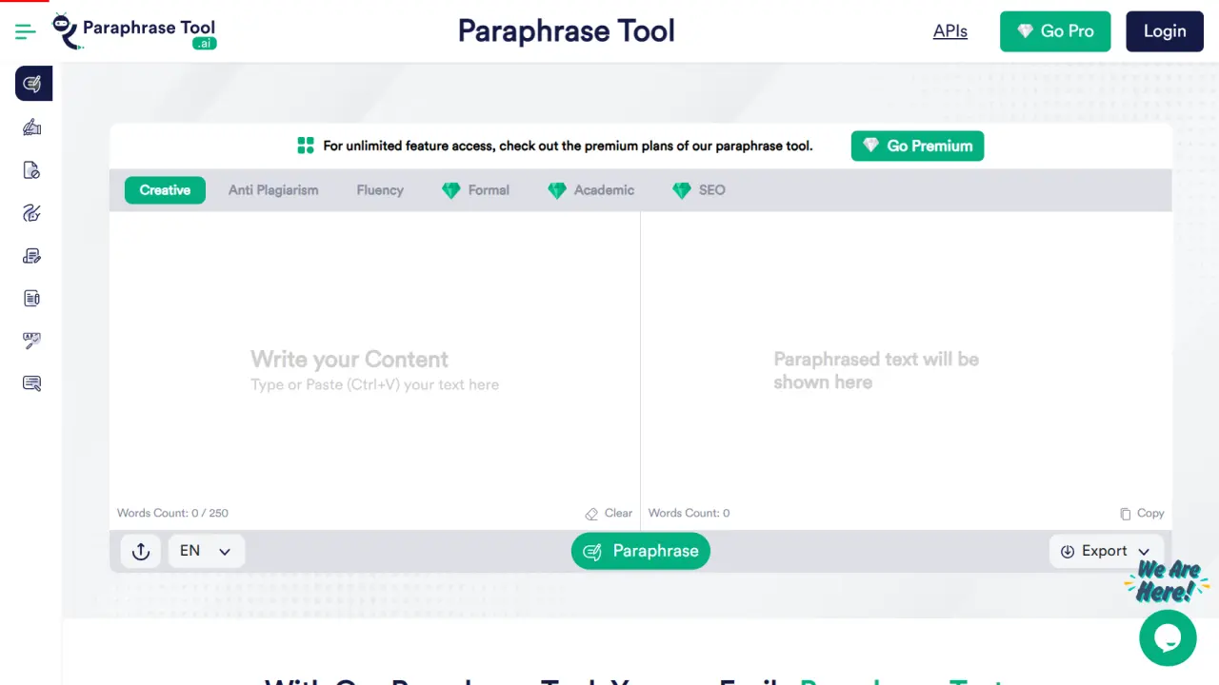
Task: Open the pen-swirl rewriter sidebar icon
Action: [x=31, y=213]
